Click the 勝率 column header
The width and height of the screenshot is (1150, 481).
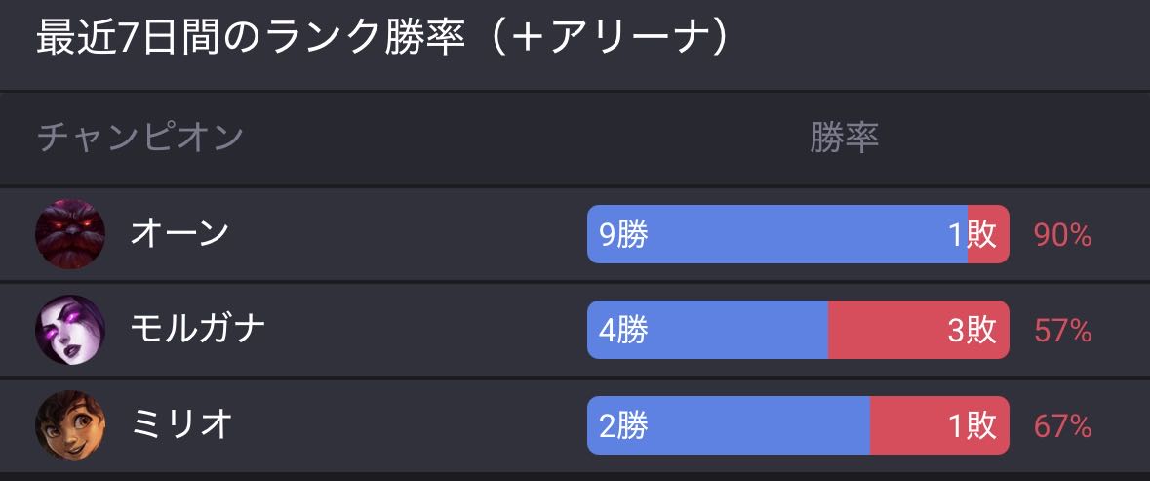pyautogui.click(x=844, y=138)
